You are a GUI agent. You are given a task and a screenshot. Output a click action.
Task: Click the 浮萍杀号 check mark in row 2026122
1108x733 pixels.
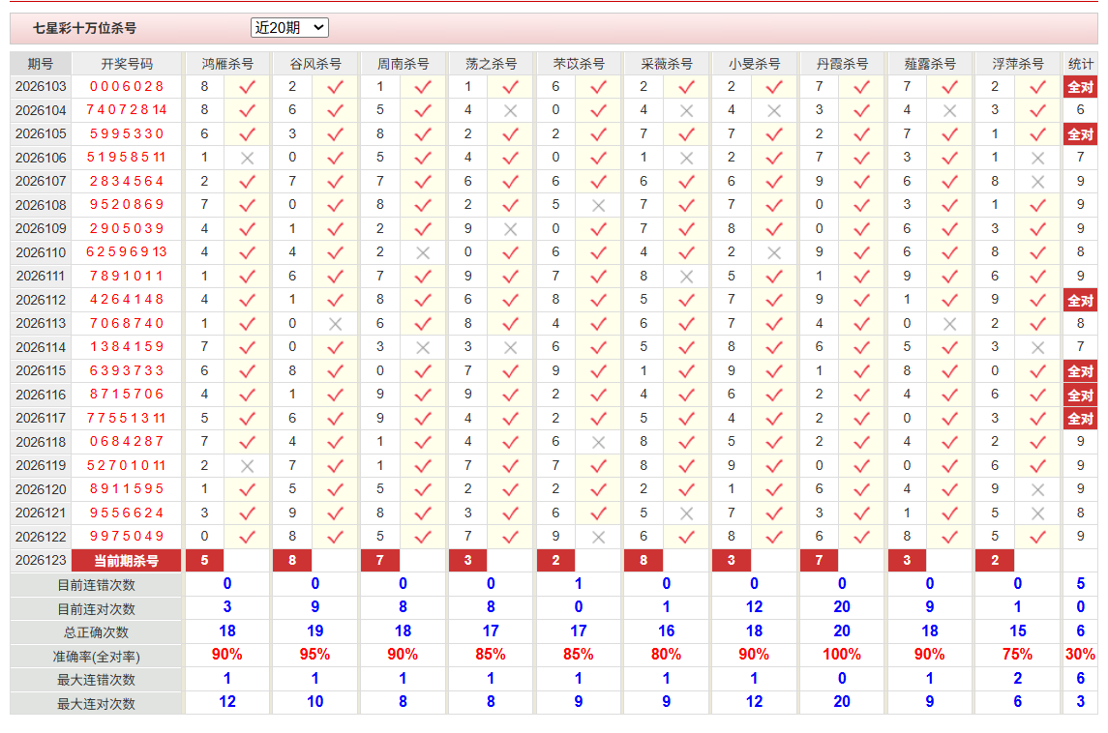1037,538
